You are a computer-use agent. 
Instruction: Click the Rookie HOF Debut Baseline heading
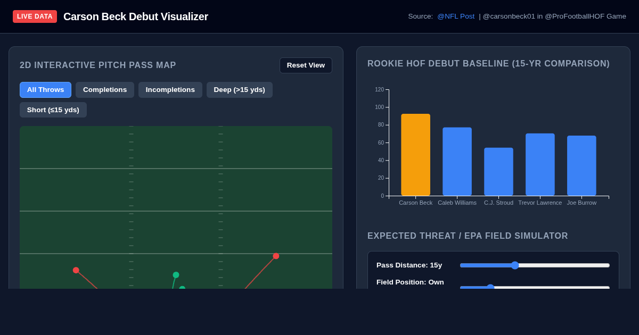pos(488,64)
